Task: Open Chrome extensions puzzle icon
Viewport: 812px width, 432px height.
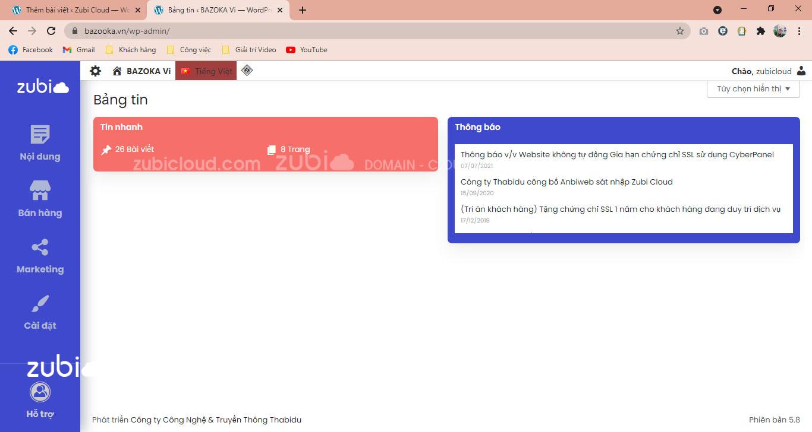Action: coord(761,31)
